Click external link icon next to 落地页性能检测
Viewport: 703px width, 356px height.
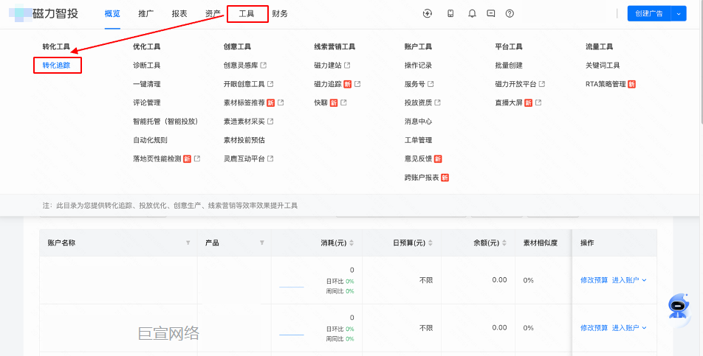point(197,158)
